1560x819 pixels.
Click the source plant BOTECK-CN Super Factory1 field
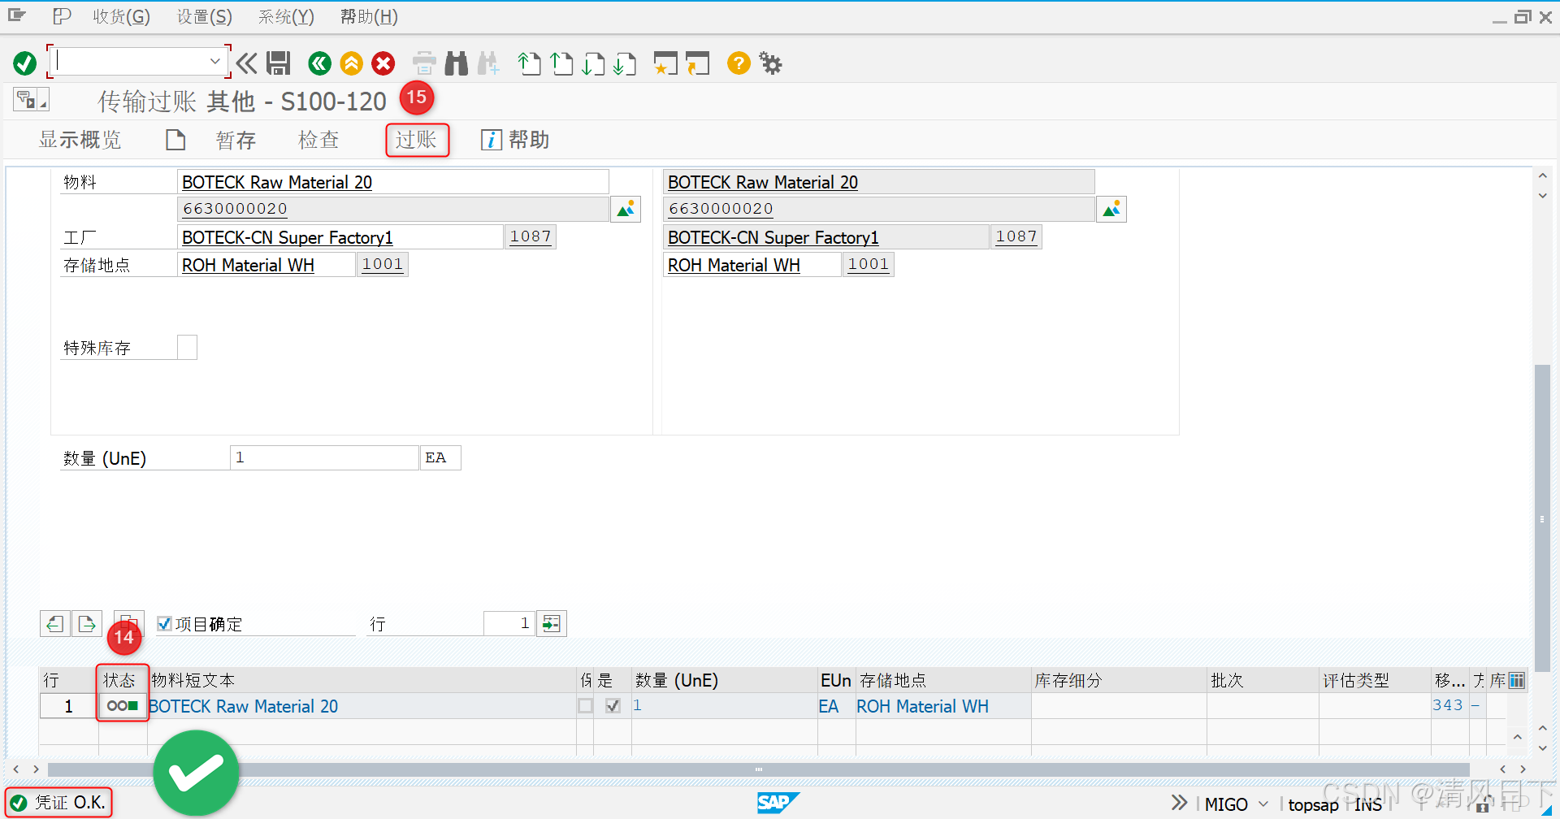pos(340,237)
